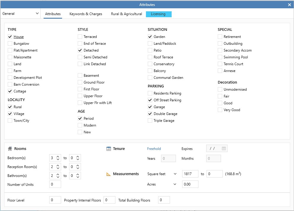This screenshot has height=211, width=294.
Task: Switch to the Keywords & Charges tab
Action: point(86,14)
